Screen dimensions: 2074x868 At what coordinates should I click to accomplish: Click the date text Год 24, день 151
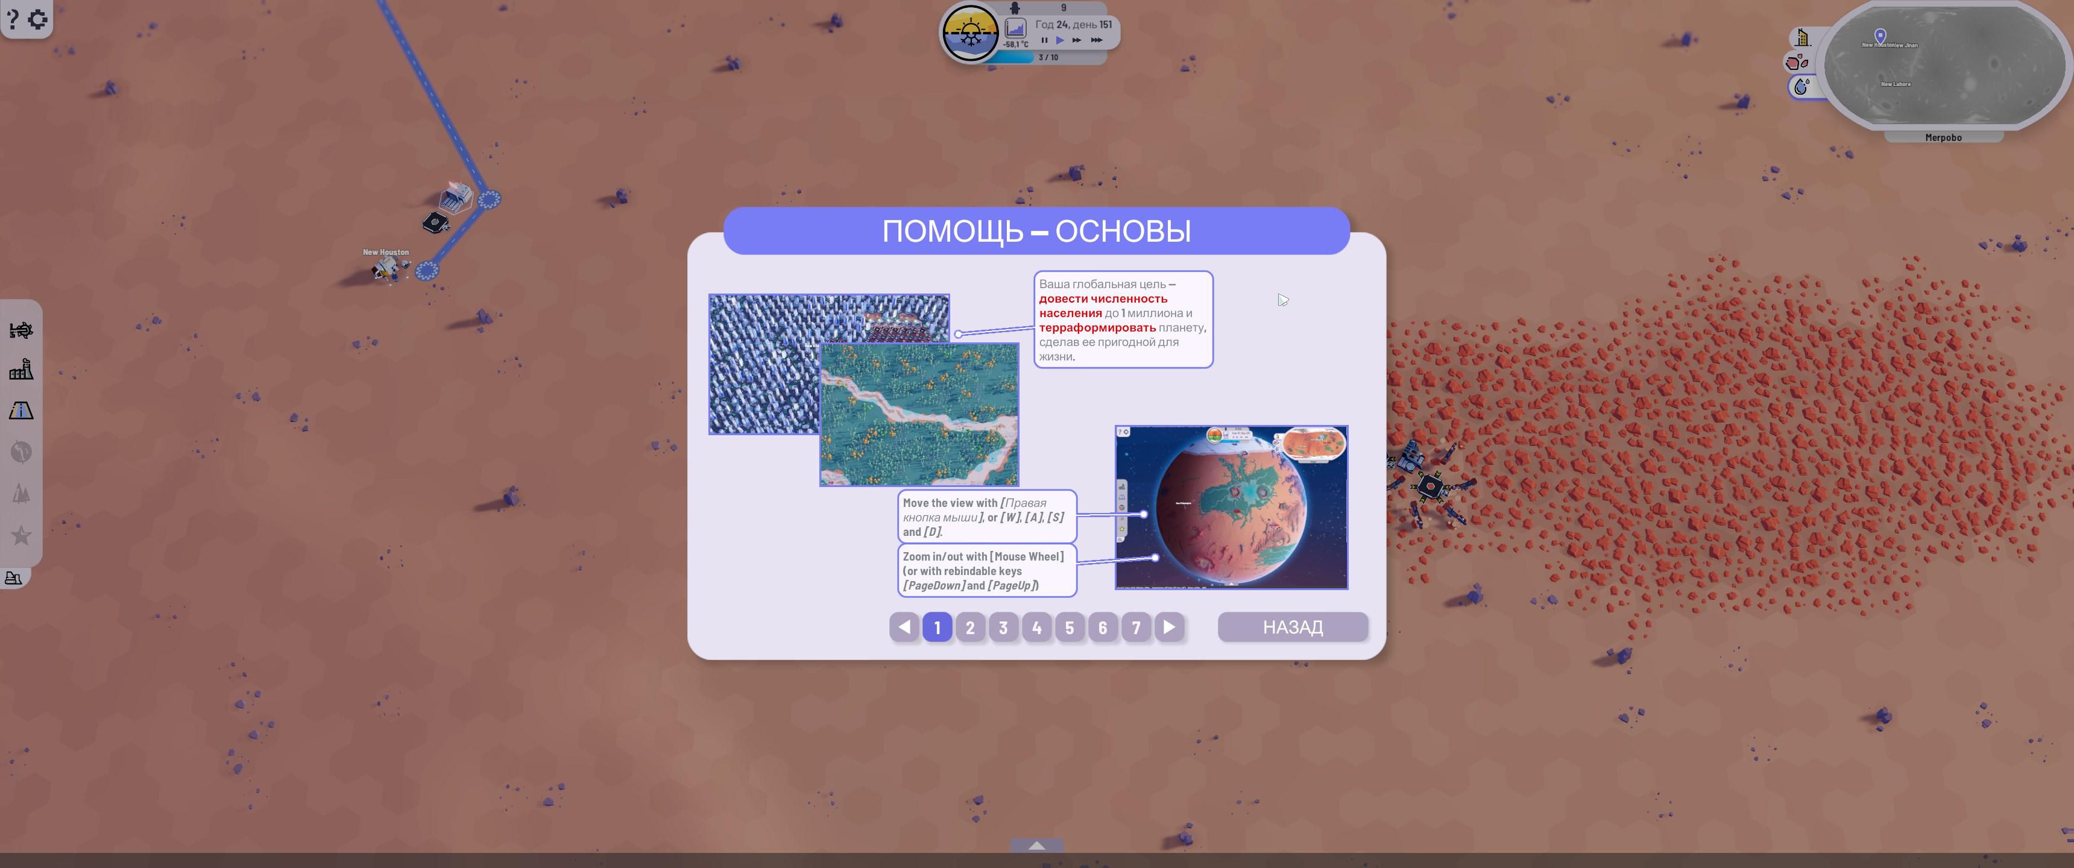(1073, 24)
